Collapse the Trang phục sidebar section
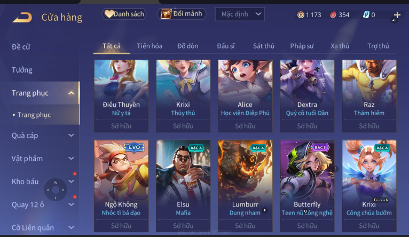The width and height of the screenshot is (409, 237). coord(71,93)
